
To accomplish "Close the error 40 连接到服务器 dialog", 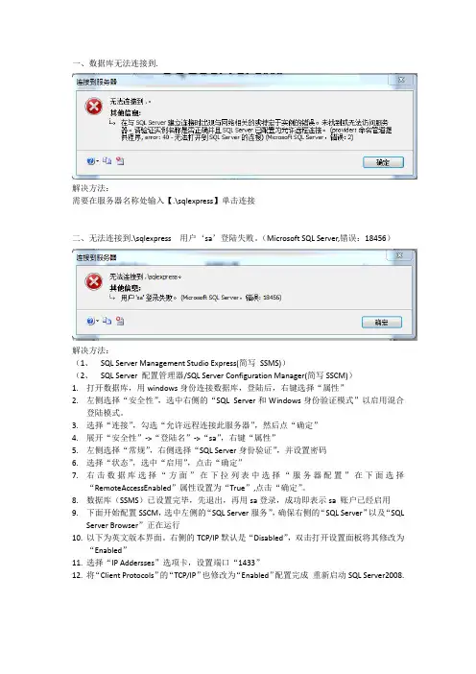I will point(401,80).
